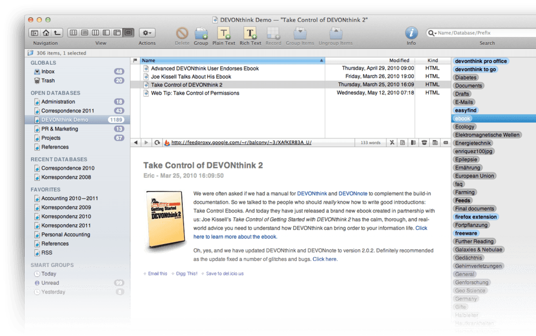Image resolution: width=536 pixels, height=336 pixels.
Task: Sort the list by the Kind column
Action: (433, 60)
